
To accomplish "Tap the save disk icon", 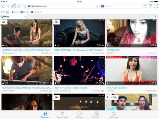I will (145, 6).
